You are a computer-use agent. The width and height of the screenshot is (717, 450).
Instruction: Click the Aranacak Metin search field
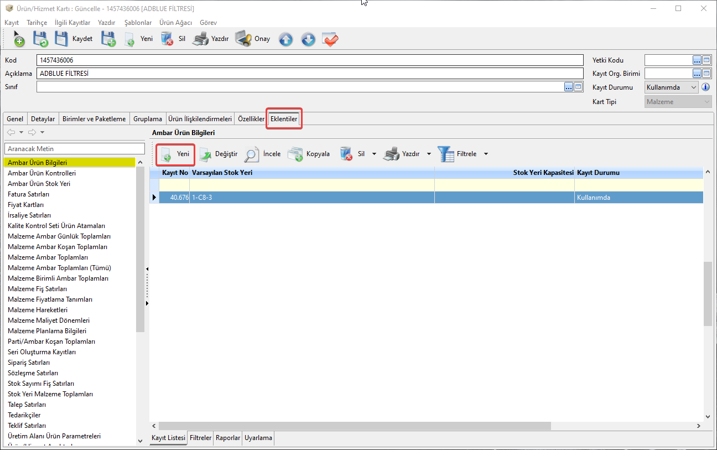74,149
